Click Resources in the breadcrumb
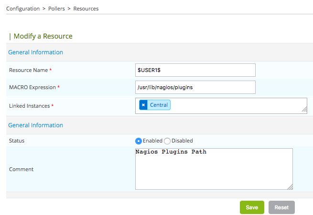The height and width of the screenshot is (215, 313). 86,9
